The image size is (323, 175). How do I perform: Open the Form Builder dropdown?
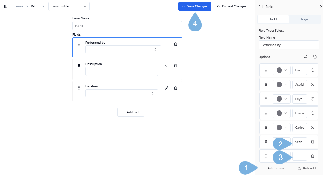click(69, 6)
